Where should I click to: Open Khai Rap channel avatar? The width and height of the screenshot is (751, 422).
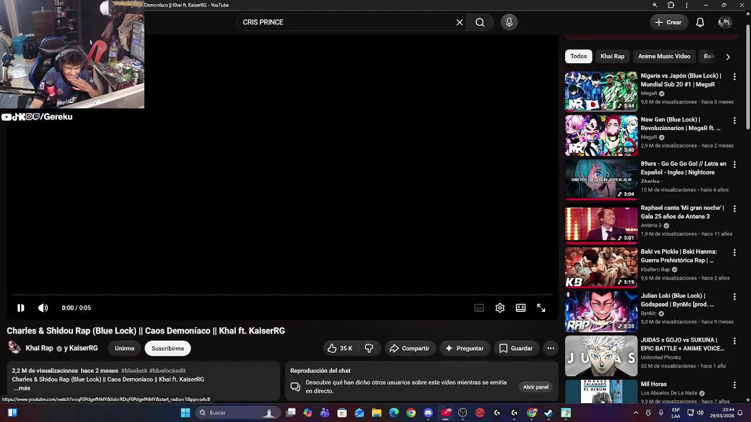click(x=14, y=348)
